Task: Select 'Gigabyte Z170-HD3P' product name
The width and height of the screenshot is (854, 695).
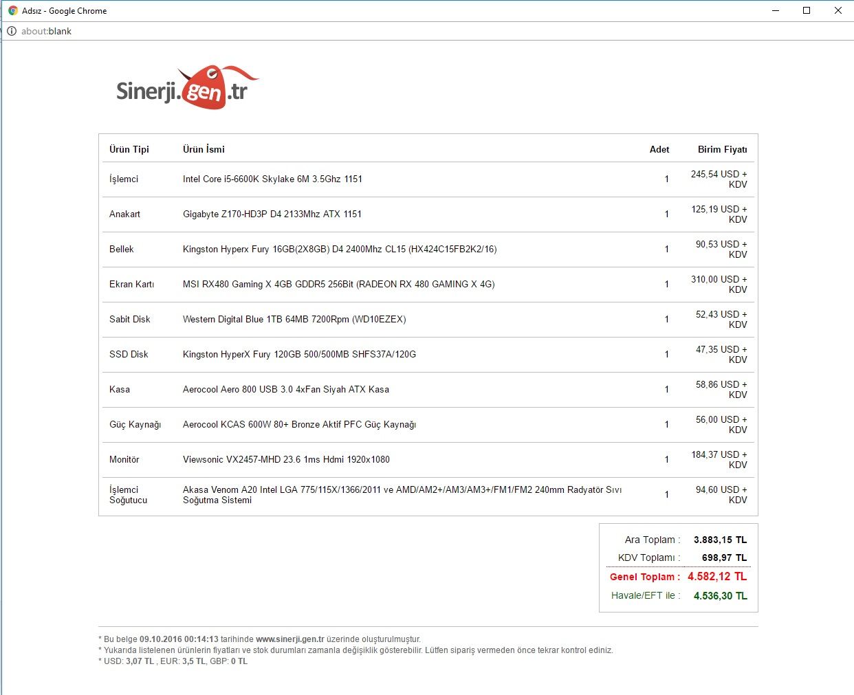Action: click(272, 214)
